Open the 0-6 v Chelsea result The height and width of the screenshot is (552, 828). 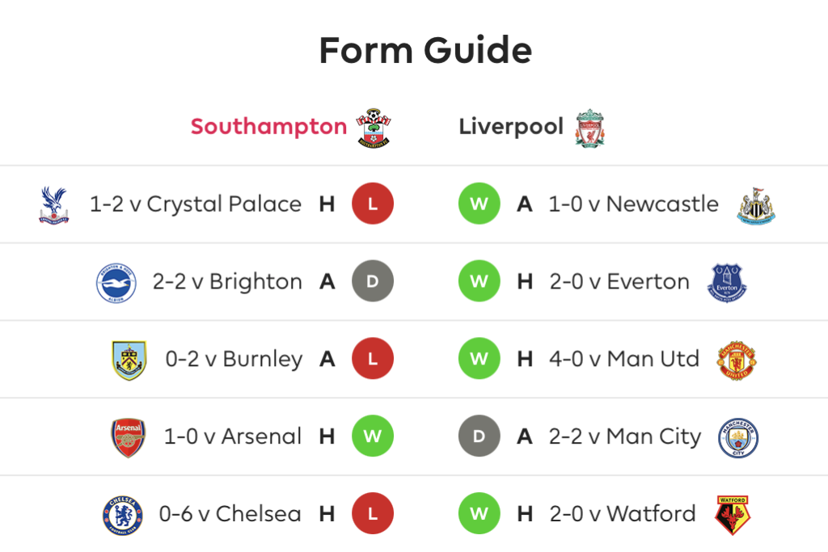pos(230,513)
